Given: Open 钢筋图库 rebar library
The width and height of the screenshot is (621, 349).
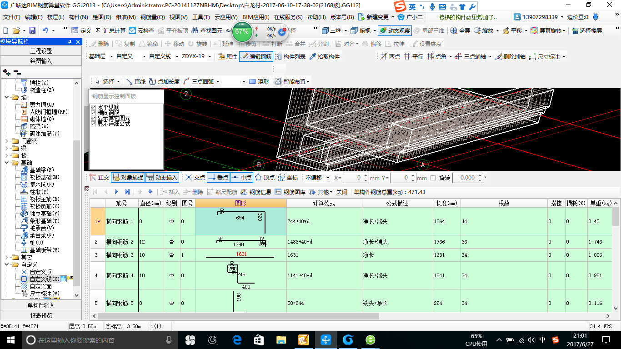Looking at the screenshot, I should (x=290, y=192).
